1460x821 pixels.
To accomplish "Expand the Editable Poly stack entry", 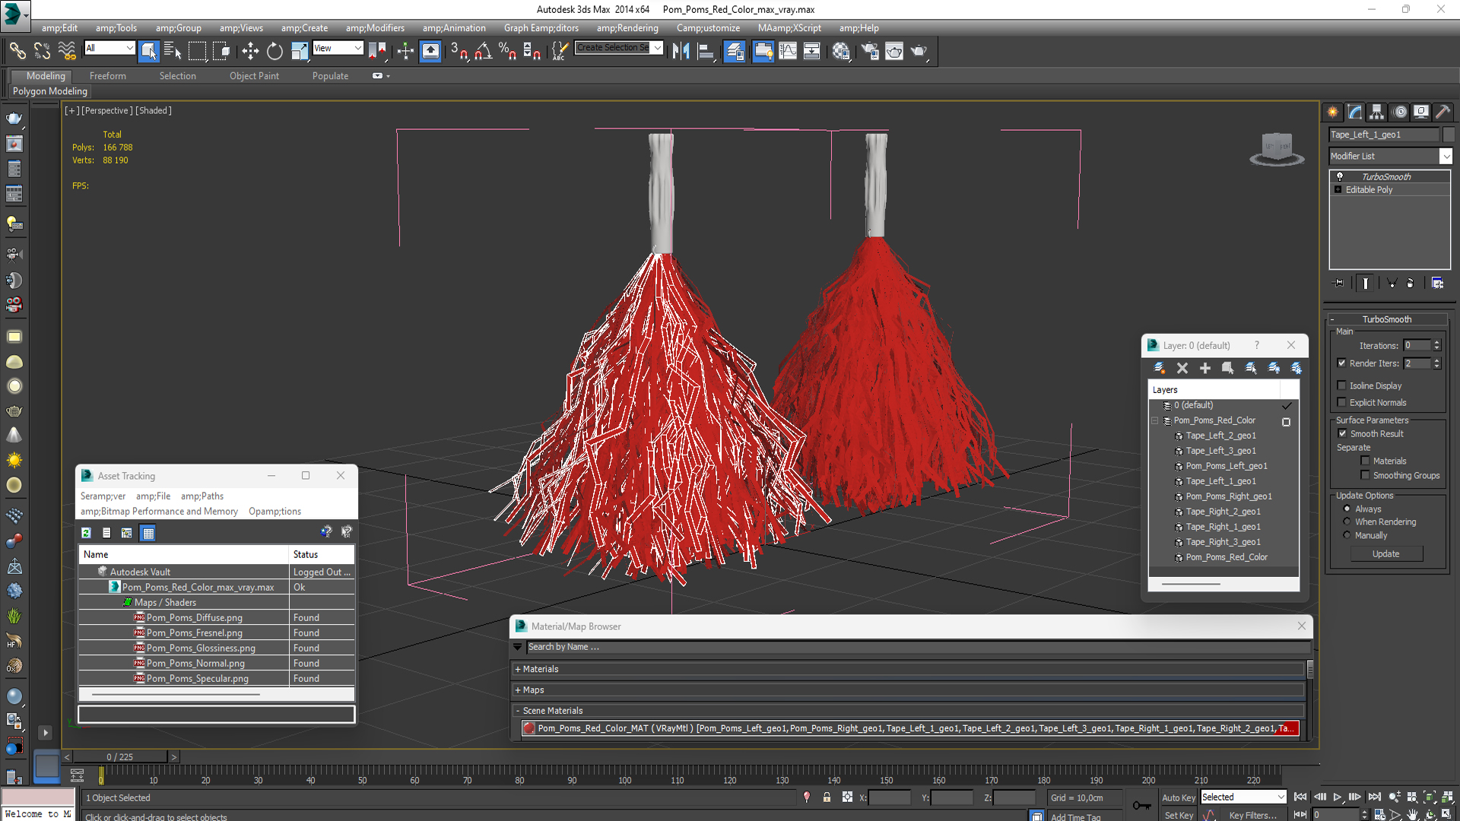I will click(1338, 189).
